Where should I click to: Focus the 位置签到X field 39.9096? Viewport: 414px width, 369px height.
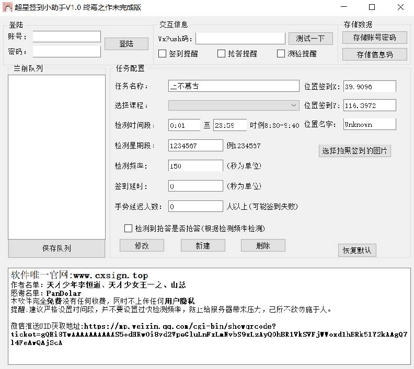click(x=370, y=87)
